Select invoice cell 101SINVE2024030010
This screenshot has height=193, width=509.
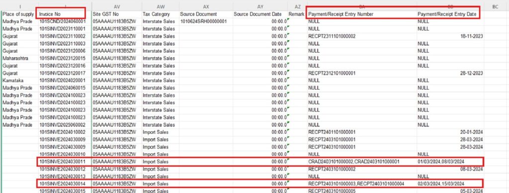(65, 154)
